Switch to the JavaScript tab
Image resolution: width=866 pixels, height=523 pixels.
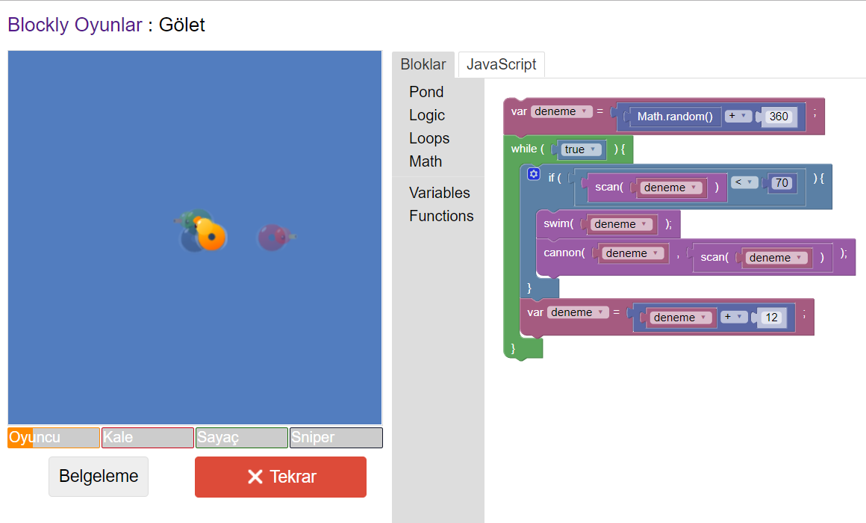pos(501,64)
